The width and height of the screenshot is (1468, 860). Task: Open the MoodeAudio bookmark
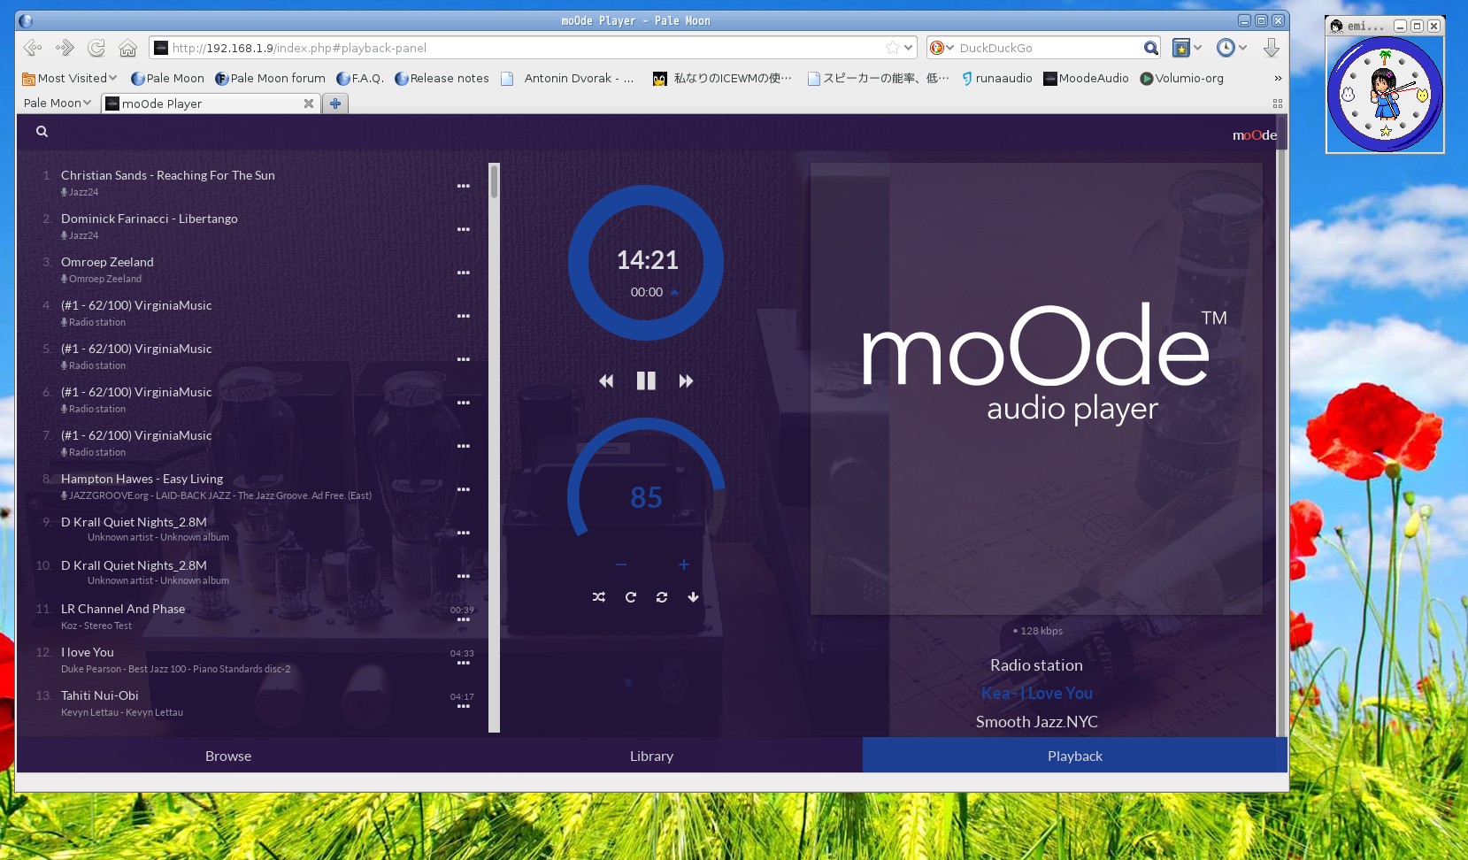point(1086,78)
